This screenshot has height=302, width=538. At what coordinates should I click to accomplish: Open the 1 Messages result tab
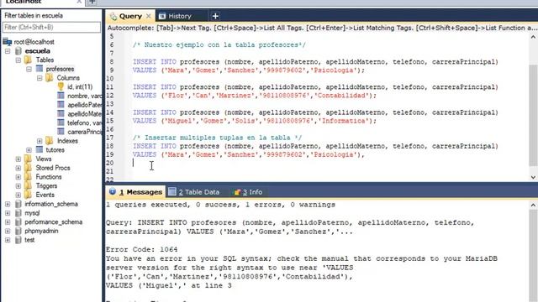pos(136,192)
